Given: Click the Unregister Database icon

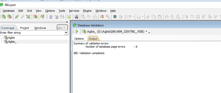Looking at the screenshot, I should click(10, 17).
